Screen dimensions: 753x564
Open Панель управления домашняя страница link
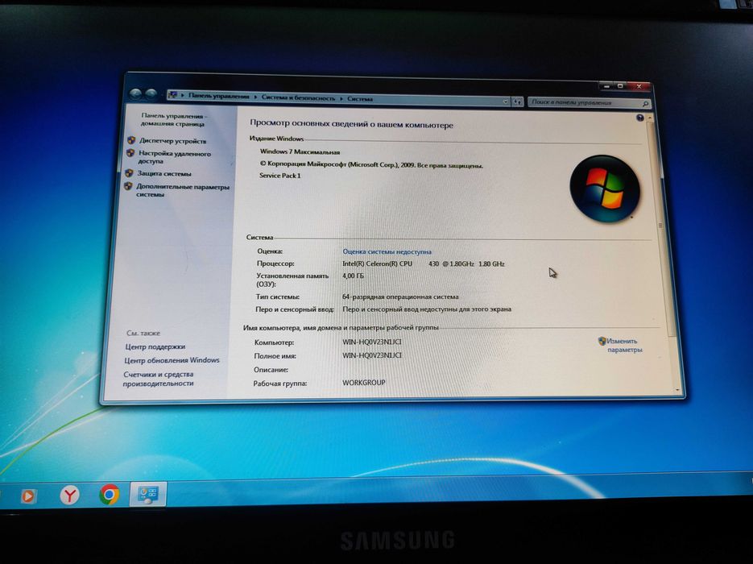(173, 119)
